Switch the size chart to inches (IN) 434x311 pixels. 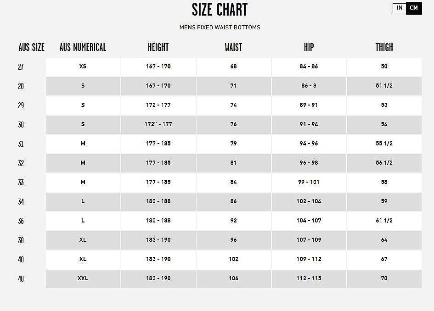pyautogui.click(x=400, y=8)
